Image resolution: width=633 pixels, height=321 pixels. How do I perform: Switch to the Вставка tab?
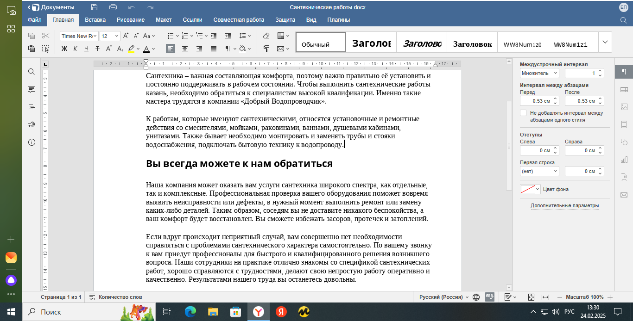click(95, 20)
